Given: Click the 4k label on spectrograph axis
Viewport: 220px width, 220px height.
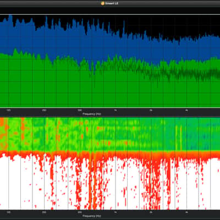Looking at the screenshot, I should tap(186, 212).
